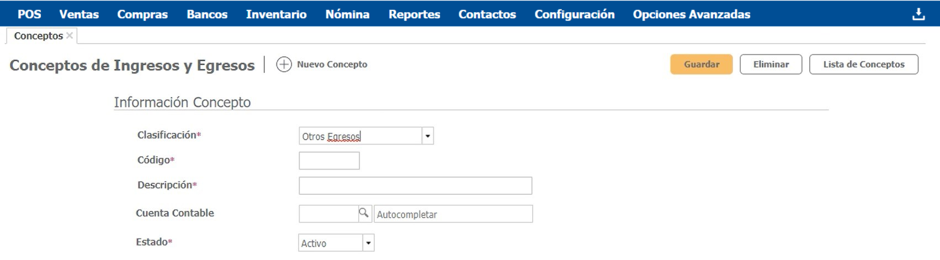Click the Autocompletar account field
Screen dimensions: 940x260
click(x=453, y=214)
